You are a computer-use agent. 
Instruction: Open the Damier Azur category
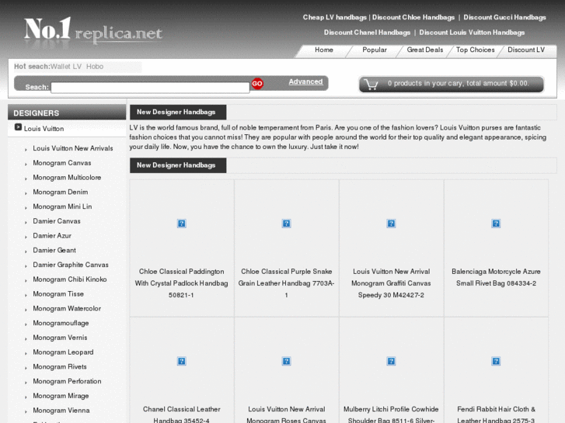(52, 236)
